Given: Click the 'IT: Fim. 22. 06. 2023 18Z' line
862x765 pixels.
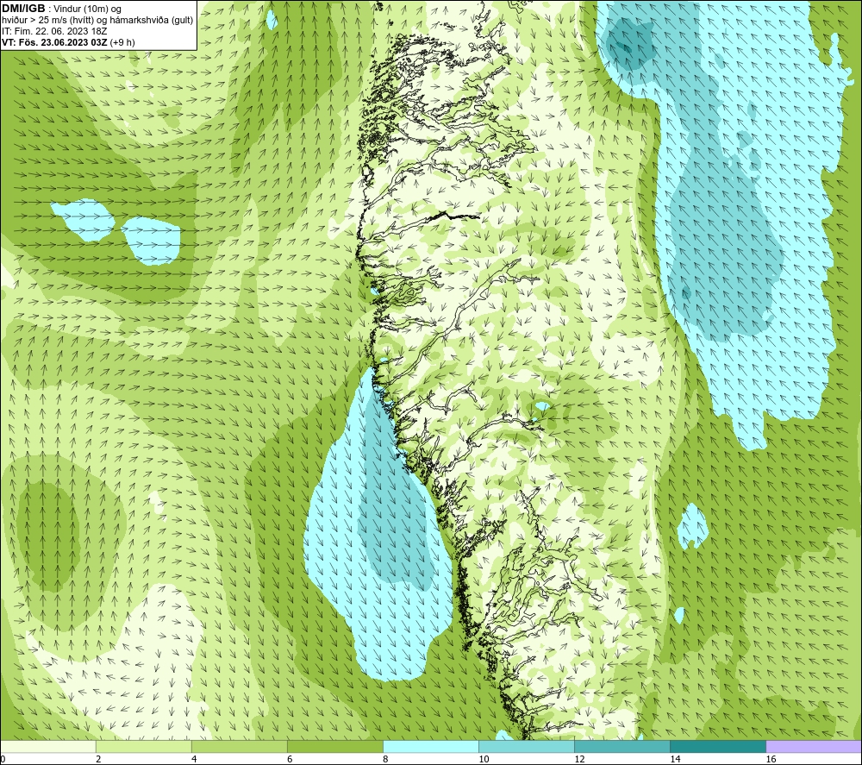Looking at the screenshot, I should [x=53, y=31].
